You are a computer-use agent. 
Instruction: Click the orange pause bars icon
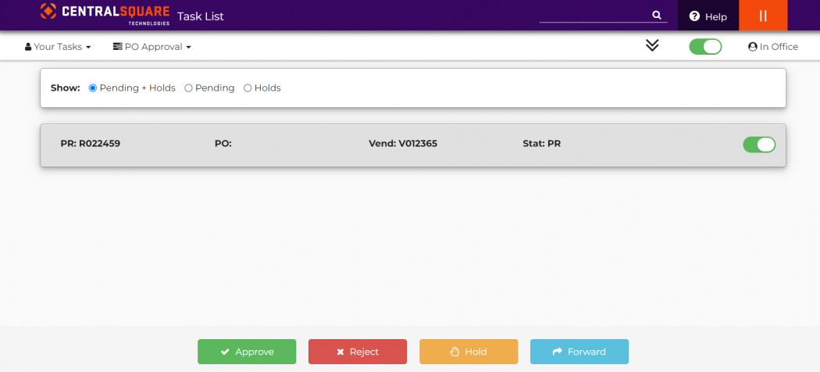click(763, 16)
